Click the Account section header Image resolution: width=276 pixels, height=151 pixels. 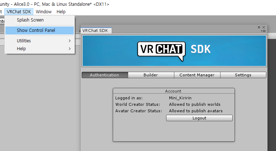click(x=173, y=91)
